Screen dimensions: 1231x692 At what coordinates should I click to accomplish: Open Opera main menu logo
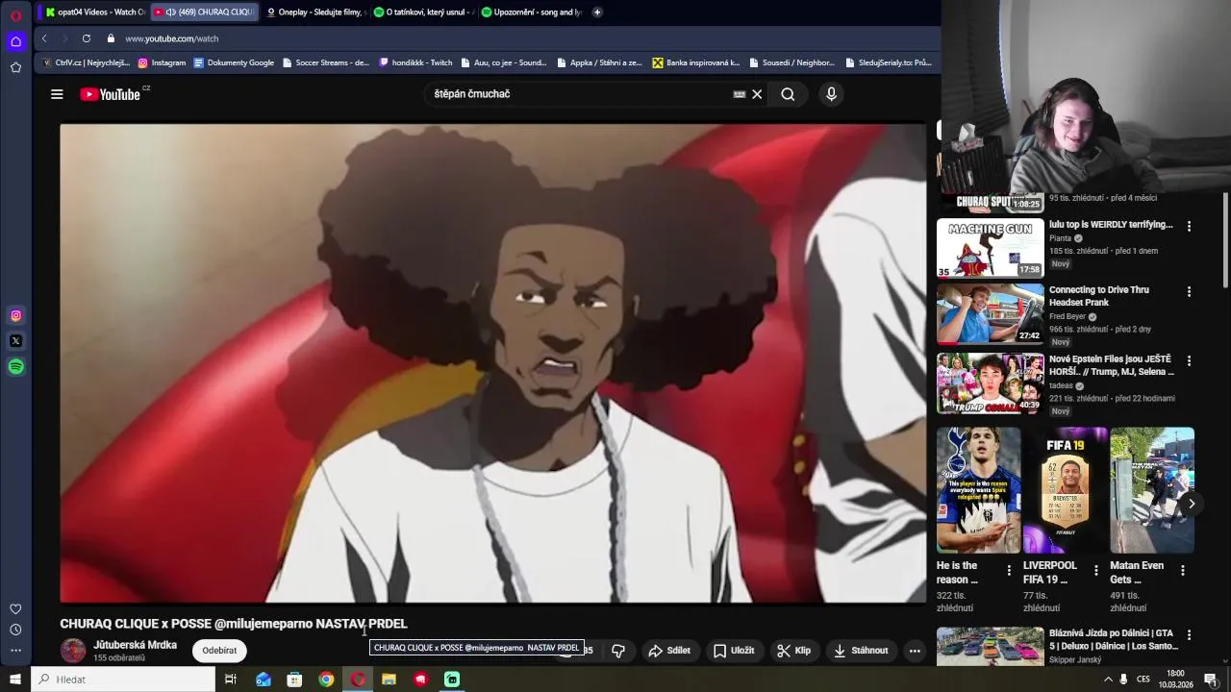(15, 15)
